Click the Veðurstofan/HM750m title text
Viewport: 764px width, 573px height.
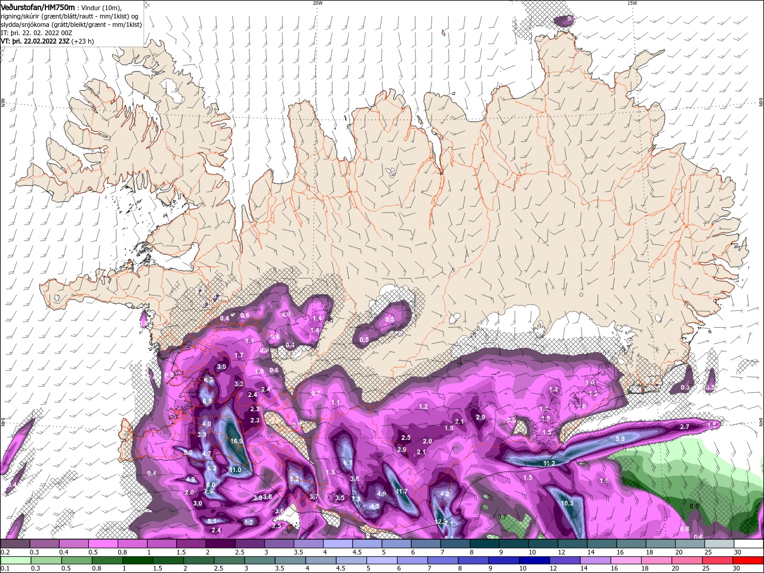[x=38, y=7]
